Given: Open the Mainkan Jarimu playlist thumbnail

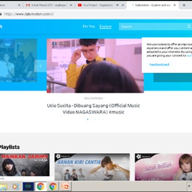Looking at the screenshot, I should 25,165.
